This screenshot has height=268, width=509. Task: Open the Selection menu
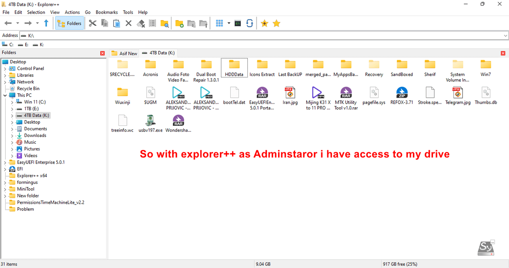(x=36, y=12)
